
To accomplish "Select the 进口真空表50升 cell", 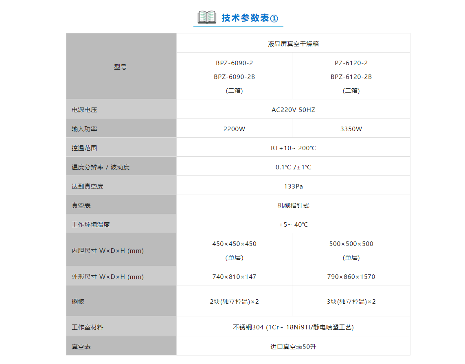I will point(293,347).
